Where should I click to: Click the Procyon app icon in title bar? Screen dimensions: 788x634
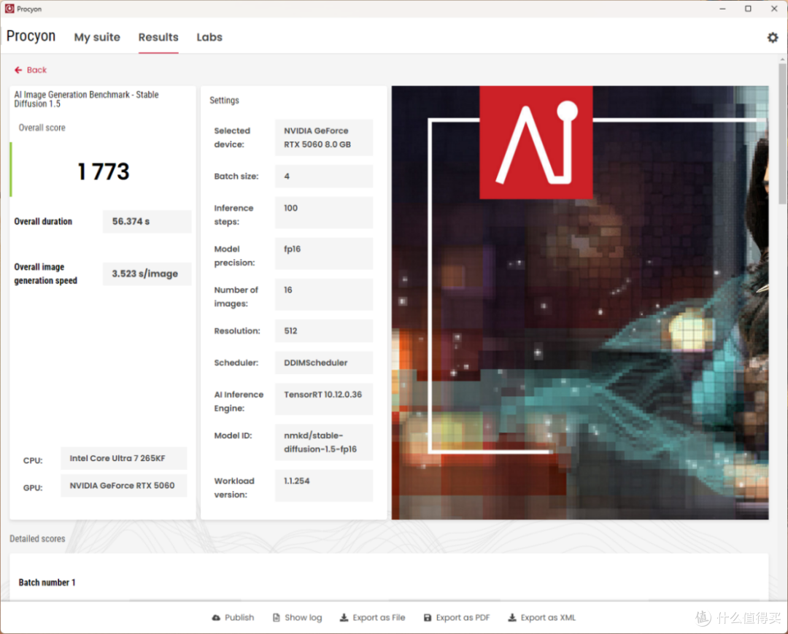tap(9, 9)
